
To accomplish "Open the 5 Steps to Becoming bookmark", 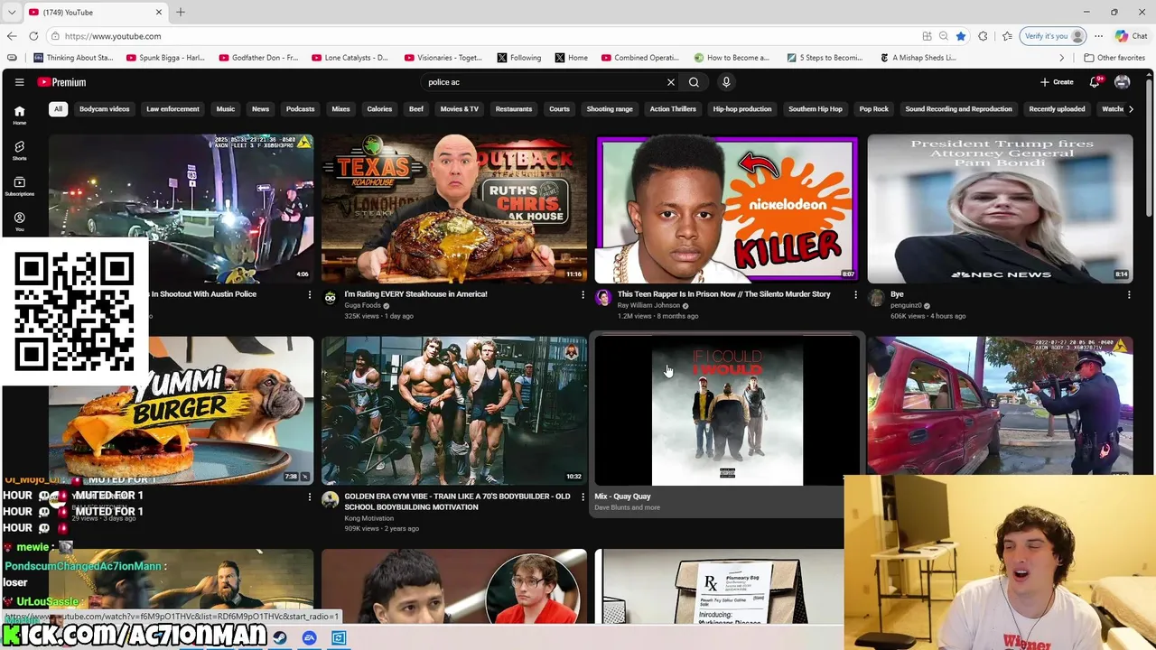I will (x=825, y=58).
